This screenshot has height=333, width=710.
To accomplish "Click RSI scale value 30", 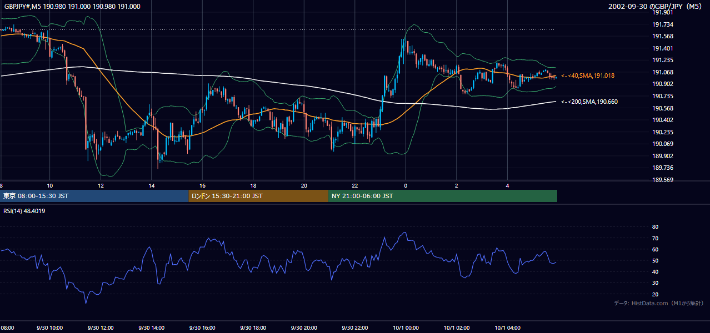I will [655, 282].
